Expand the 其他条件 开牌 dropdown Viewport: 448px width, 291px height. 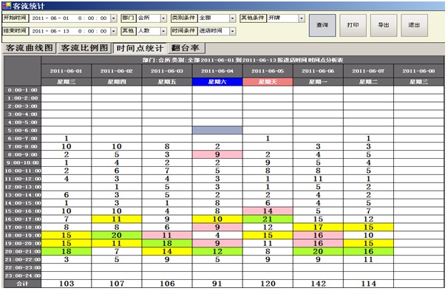[x=302, y=18]
